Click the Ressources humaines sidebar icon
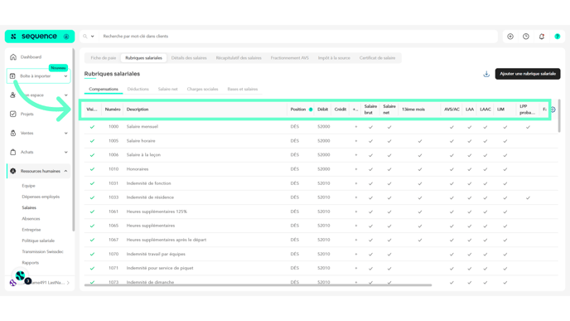This screenshot has width=570, height=321. click(x=13, y=171)
